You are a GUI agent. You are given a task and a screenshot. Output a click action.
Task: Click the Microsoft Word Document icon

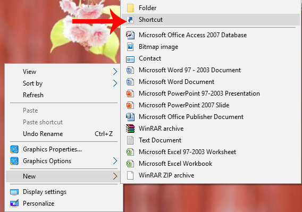tap(130, 82)
